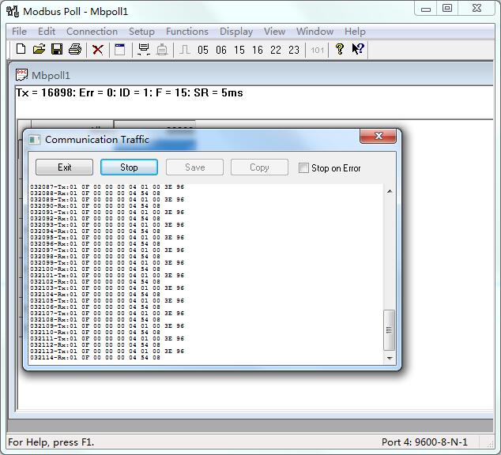Click the red X disconnect icon
This screenshot has width=501, height=455.
click(97, 50)
